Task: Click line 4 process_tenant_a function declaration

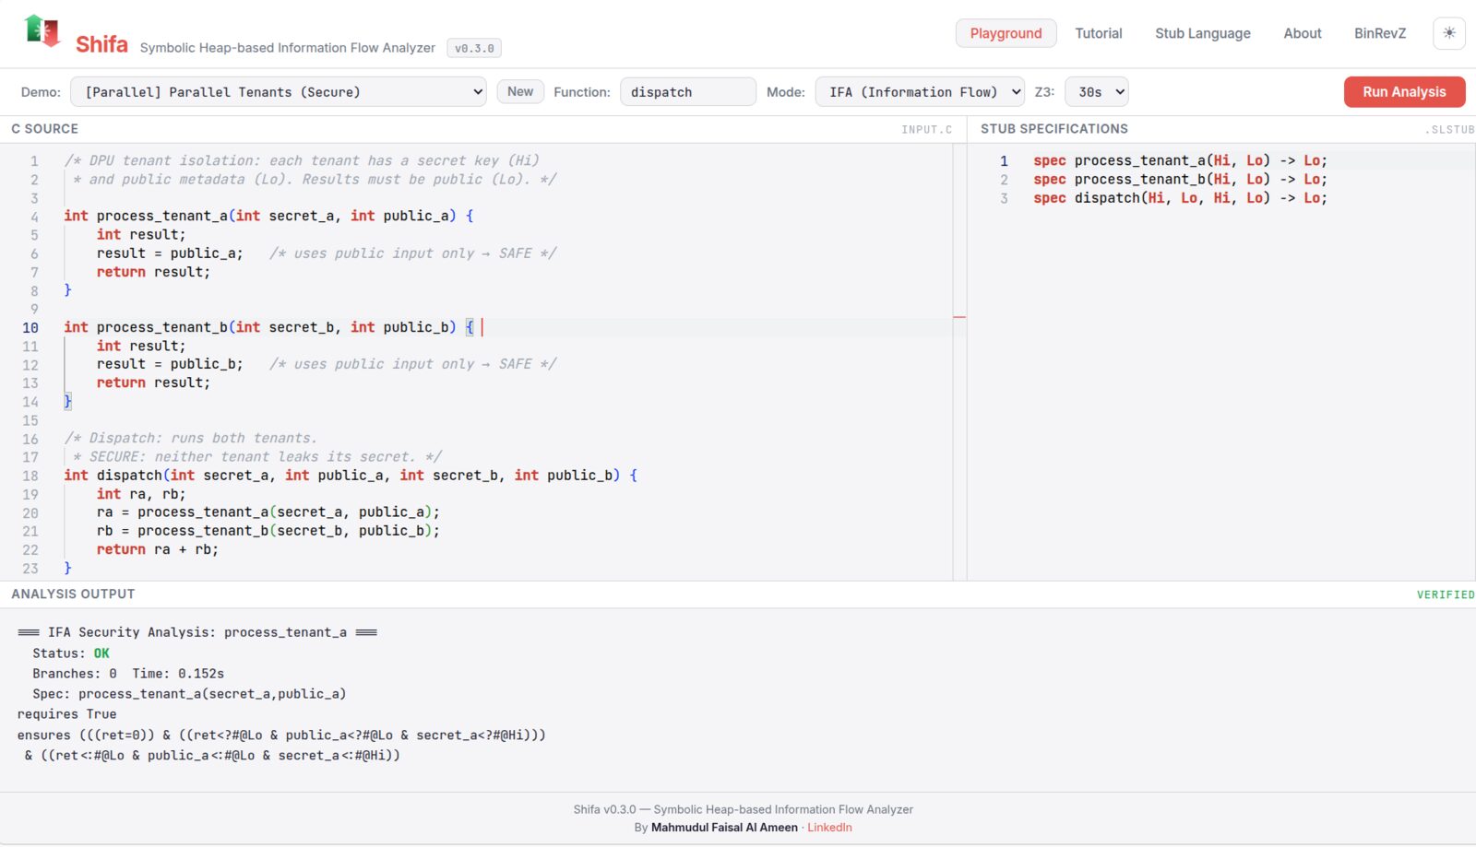Action: tap(268, 216)
